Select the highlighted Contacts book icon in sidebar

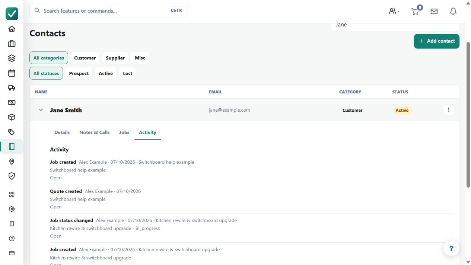12,147
